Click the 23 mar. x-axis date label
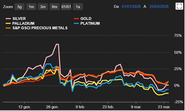 point(164,107)
